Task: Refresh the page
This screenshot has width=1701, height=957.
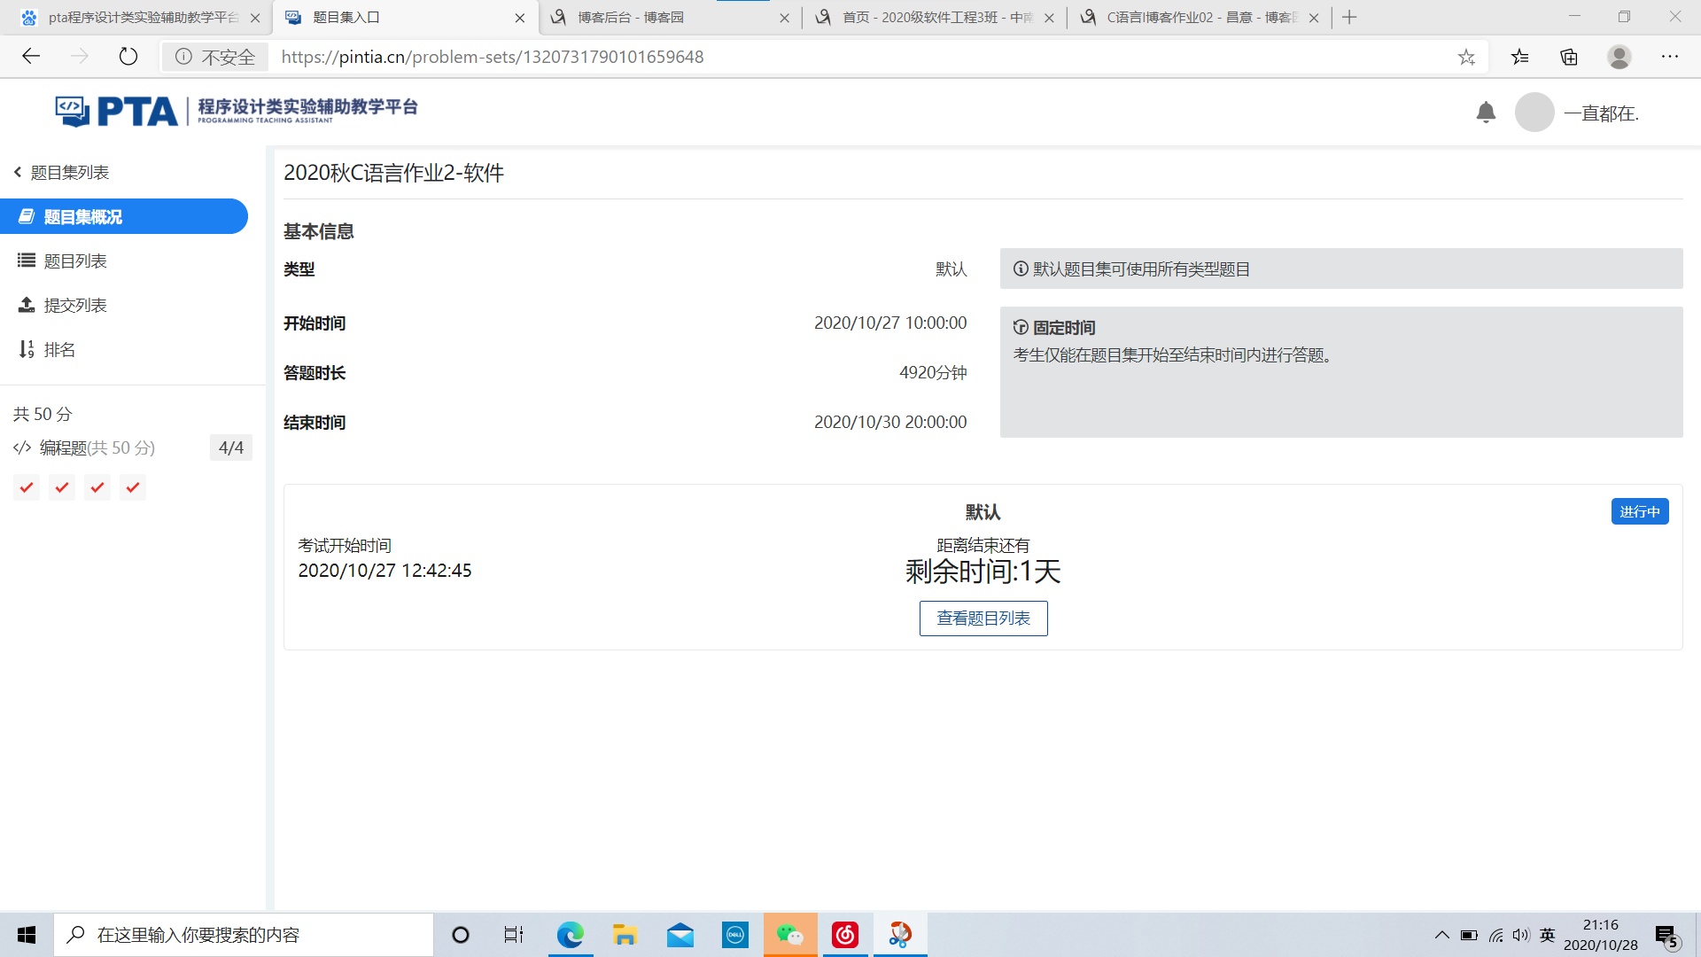Action: click(x=128, y=57)
